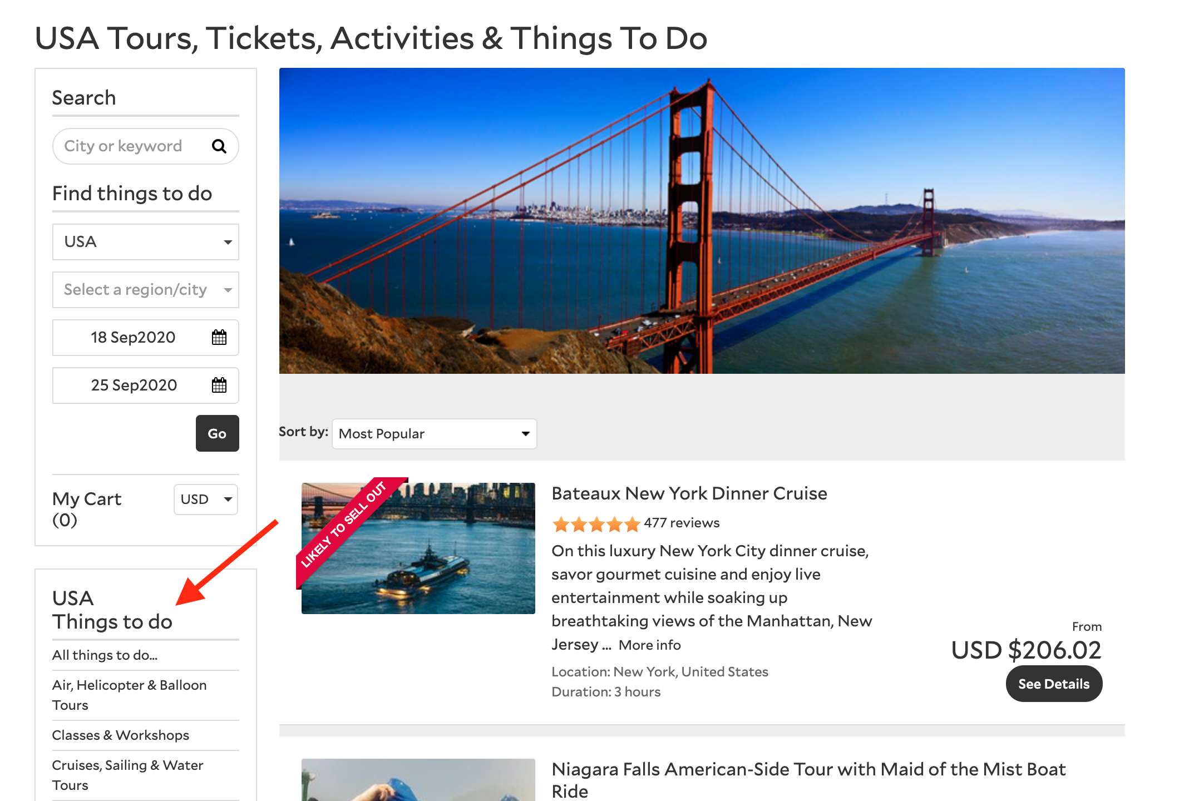Screen dimensions: 1184x801
Task: Click the Go button
Action: (x=218, y=433)
